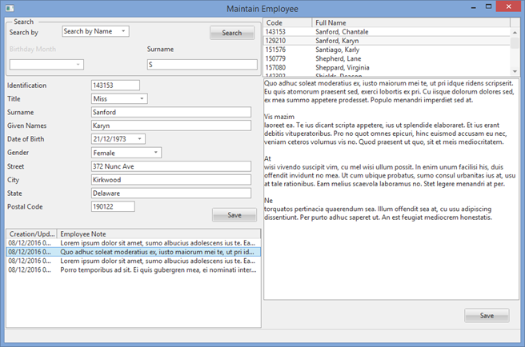Click employee code 157080
Screen dimensions: 525x347
pyautogui.click(x=275, y=68)
